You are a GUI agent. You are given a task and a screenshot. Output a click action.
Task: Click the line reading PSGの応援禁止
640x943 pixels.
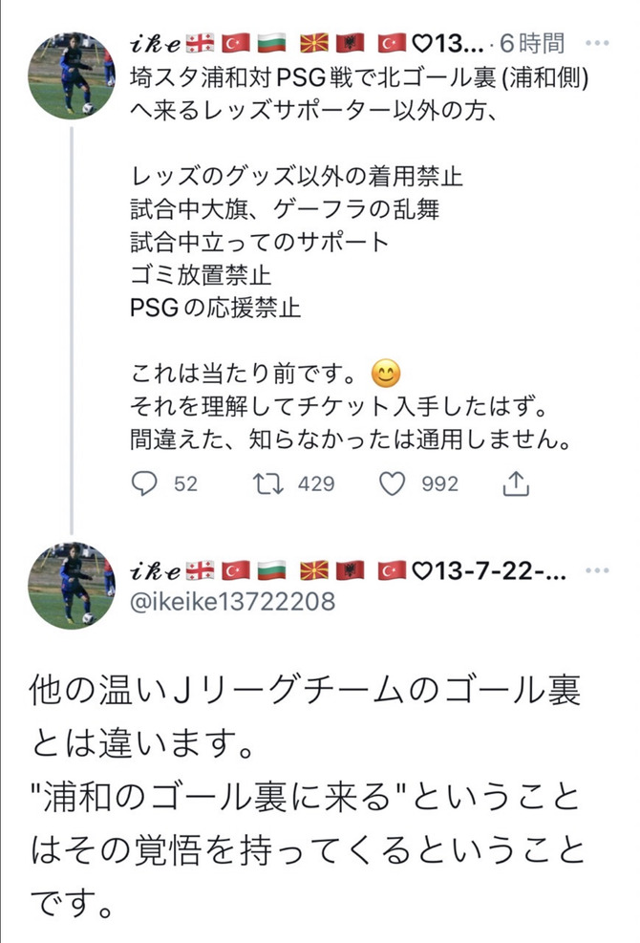[215, 309]
